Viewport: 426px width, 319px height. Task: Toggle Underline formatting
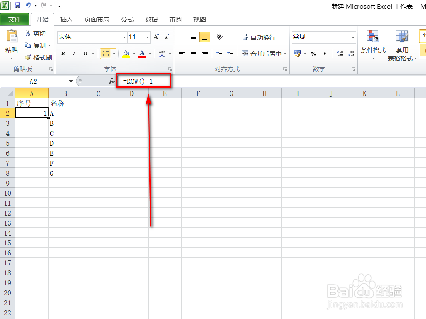click(86, 54)
